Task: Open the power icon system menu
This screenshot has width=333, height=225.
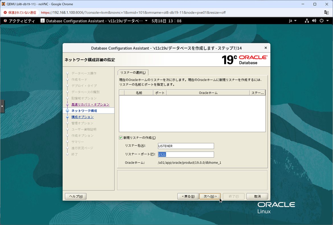Action: coord(322,21)
